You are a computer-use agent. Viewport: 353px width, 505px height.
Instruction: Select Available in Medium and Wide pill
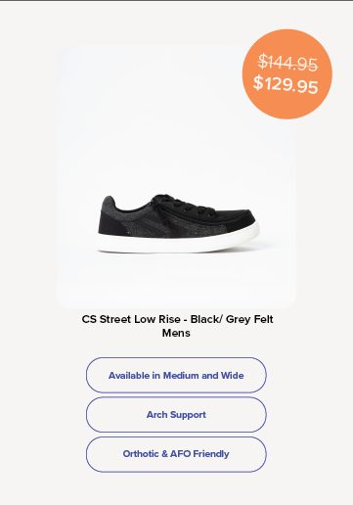click(176, 375)
